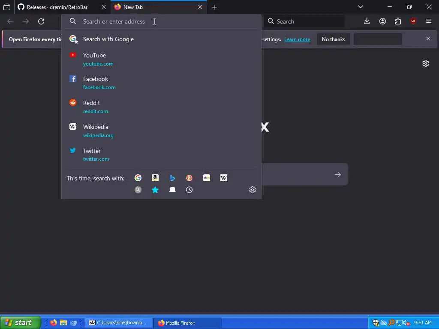Open the Firefox account menu

[382, 21]
